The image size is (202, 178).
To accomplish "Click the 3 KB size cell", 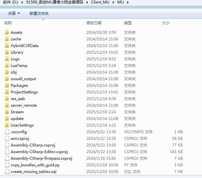I will [179, 165].
